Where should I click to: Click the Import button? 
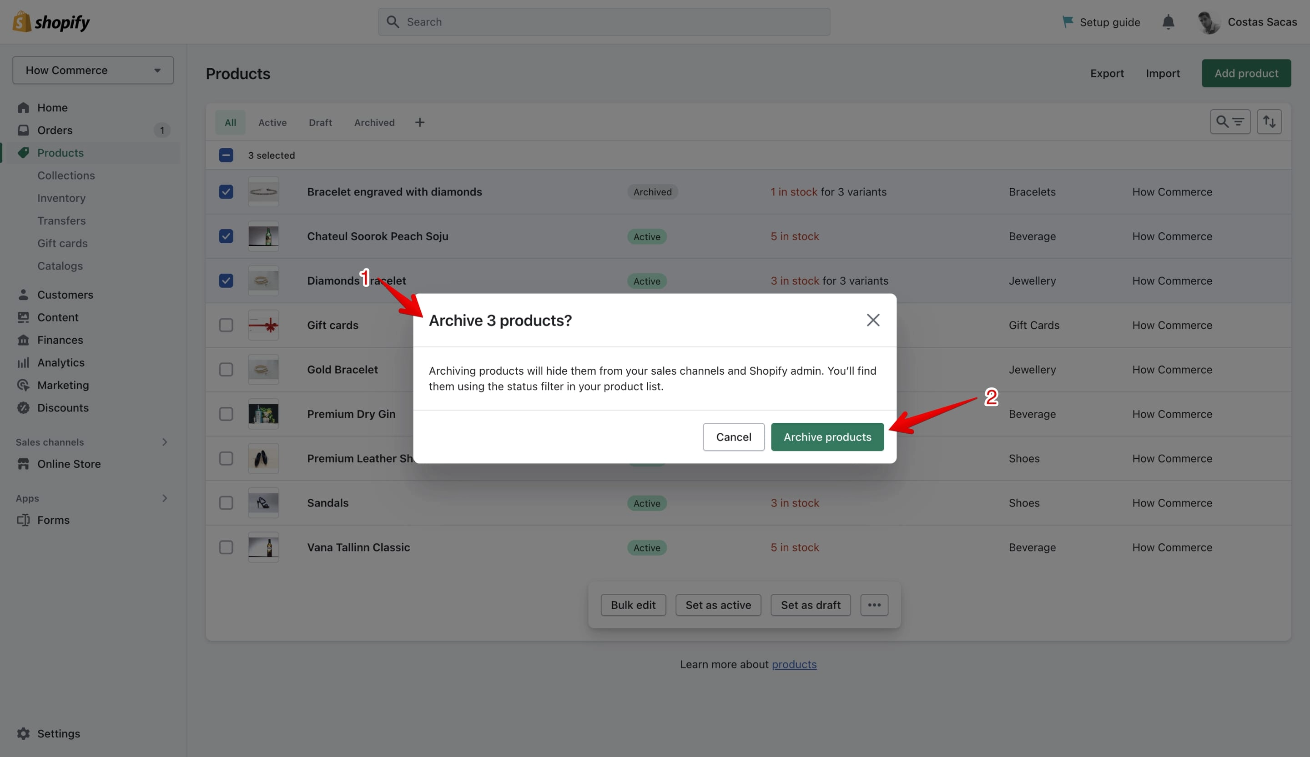[1163, 73]
